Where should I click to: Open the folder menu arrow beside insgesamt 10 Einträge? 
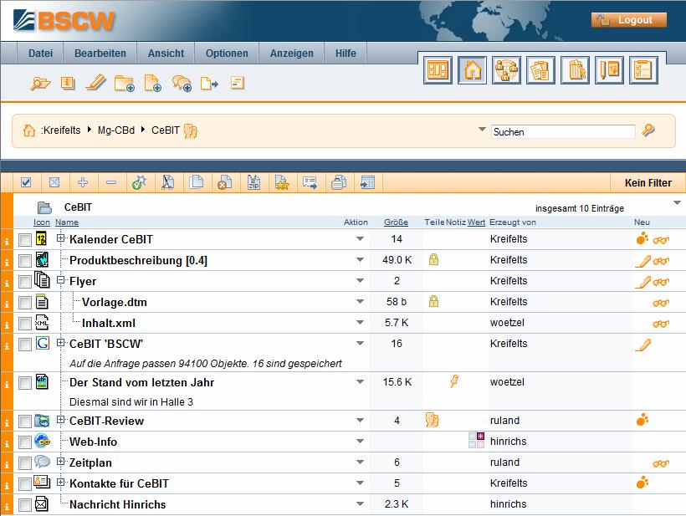tap(678, 203)
